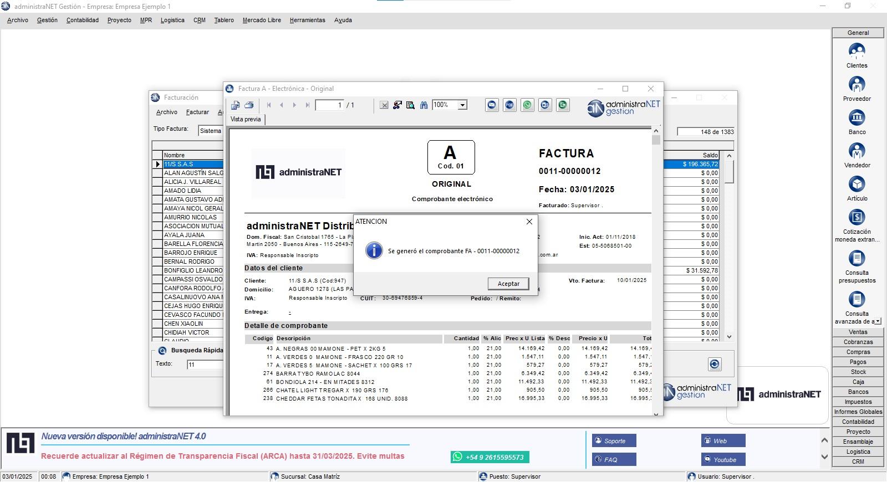Select the Vista previa tab
The image size is (887, 482).
[246, 119]
